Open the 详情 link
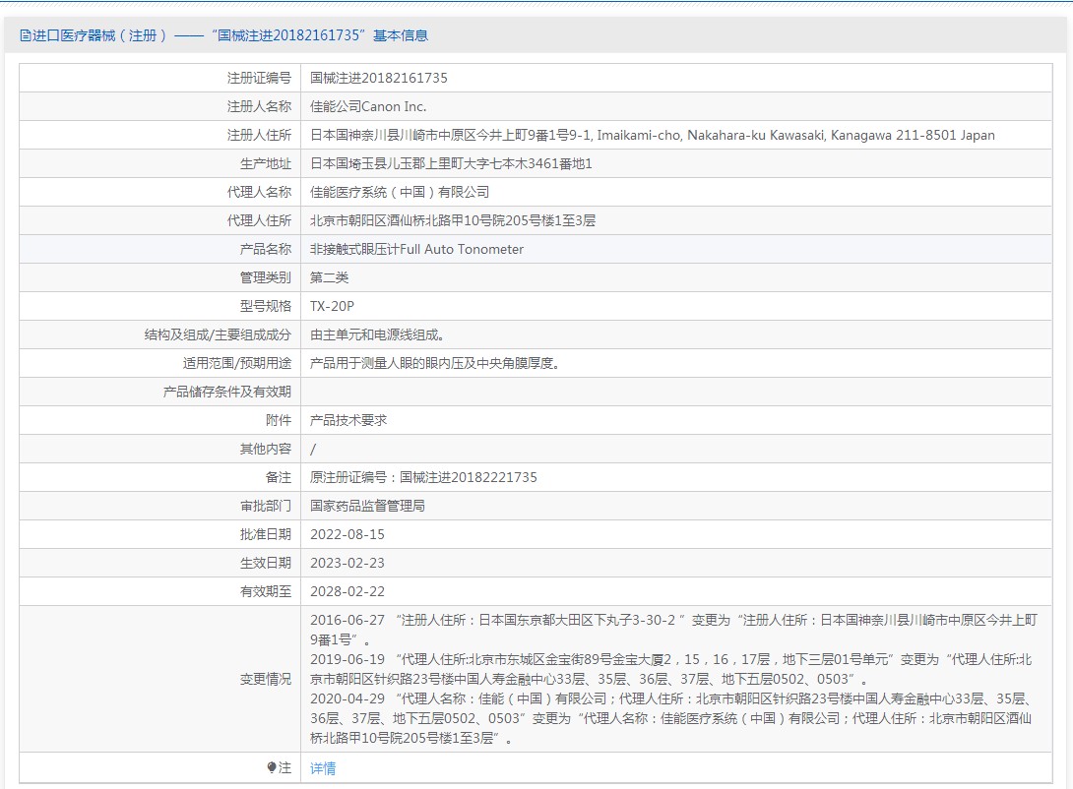The width and height of the screenshot is (1073, 789). point(323,768)
